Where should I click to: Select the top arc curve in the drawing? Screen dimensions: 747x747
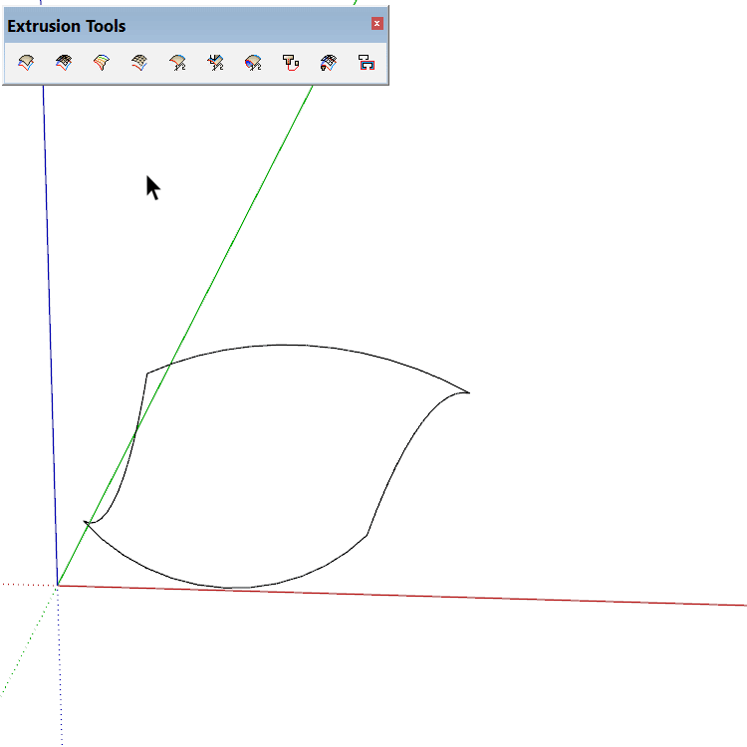[286, 345]
